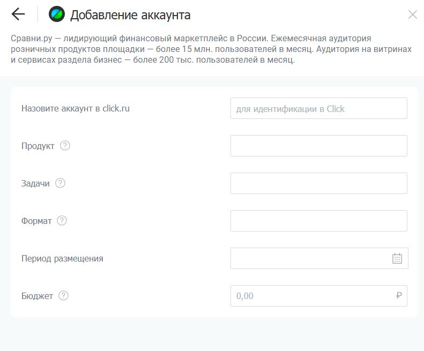The width and height of the screenshot is (424, 351).
Task: Click the Сравни.ру description paragraph
Action: [x=211, y=49]
